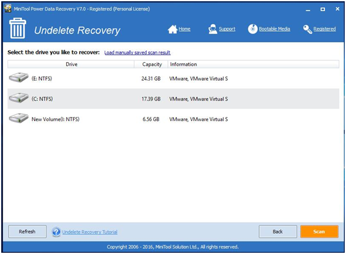The image size is (346, 254).
Task: Select the (E: NTFS) drive label
Action: pos(42,78)
